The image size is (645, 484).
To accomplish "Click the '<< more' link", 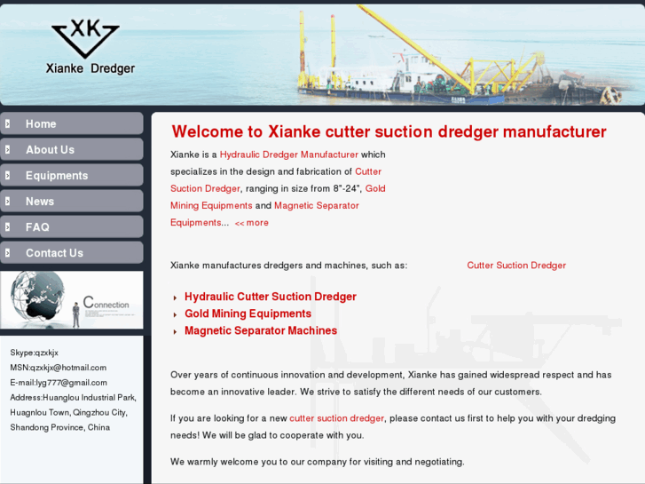I will click(x=252, y=223).
